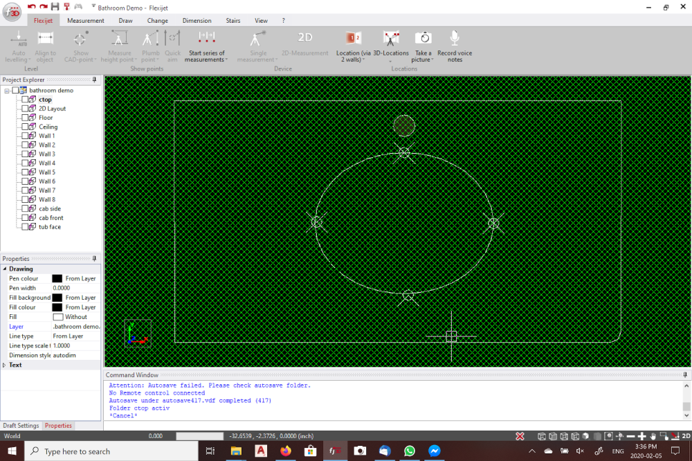Collapse the bathroom demo tree node
The image size is (692, 461).
coord(7,91)
